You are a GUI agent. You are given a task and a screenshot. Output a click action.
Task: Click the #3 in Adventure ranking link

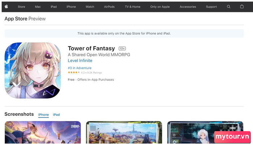(80, 68)
